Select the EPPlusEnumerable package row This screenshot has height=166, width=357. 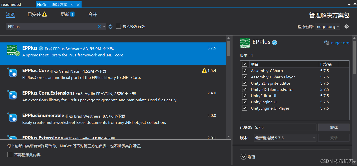point(113,121)
